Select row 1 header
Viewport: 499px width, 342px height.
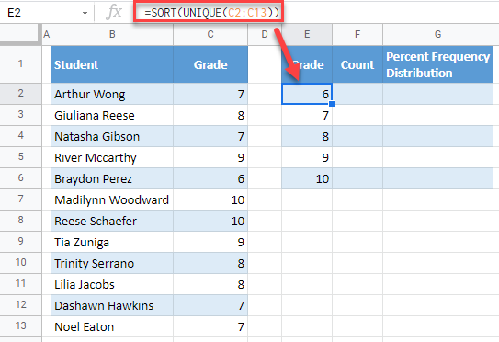tap(21, 64)
